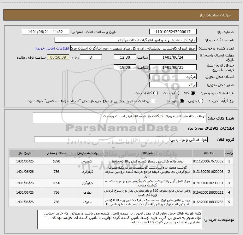This screenshot has height=235, width=243.
Task: Click برنج طارم هاشمی product name
Action: point(147,161)
